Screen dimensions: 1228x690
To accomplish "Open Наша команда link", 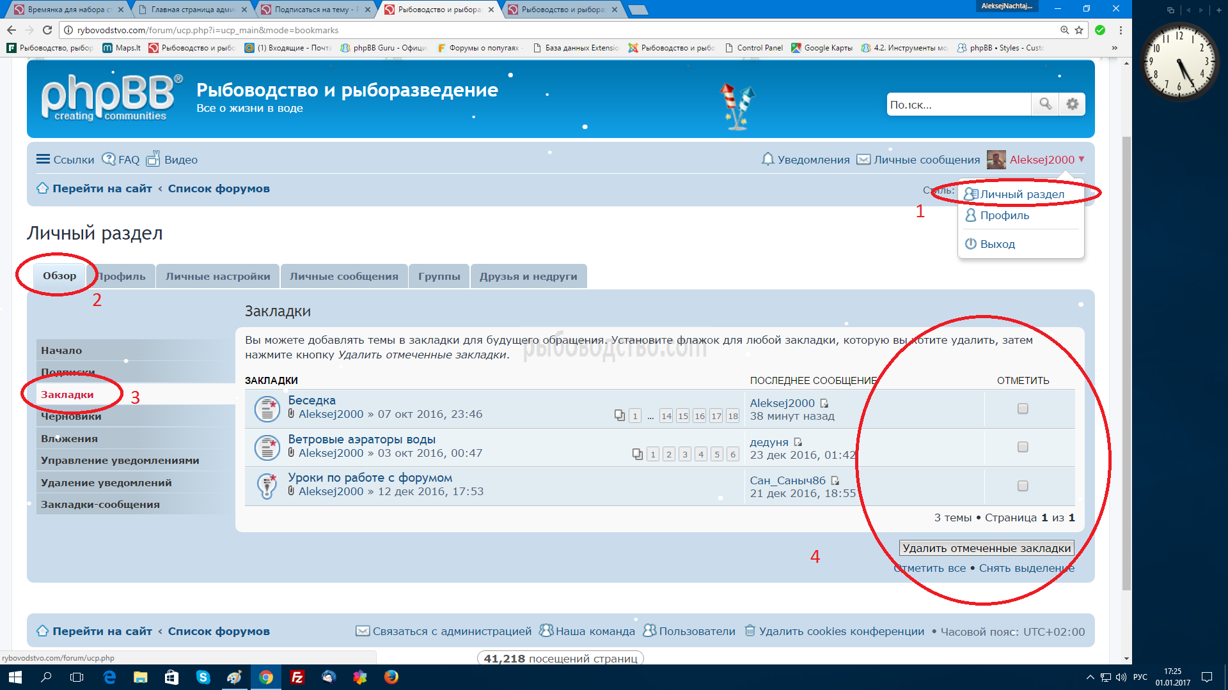I will [587, 631].
